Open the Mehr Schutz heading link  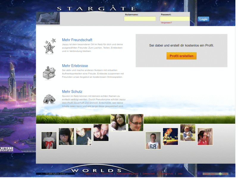pos(72,92)
